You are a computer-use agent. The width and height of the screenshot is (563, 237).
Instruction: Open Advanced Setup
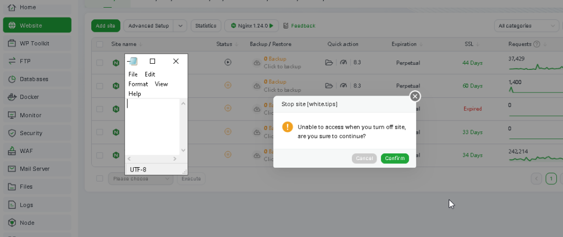point(148,26)
